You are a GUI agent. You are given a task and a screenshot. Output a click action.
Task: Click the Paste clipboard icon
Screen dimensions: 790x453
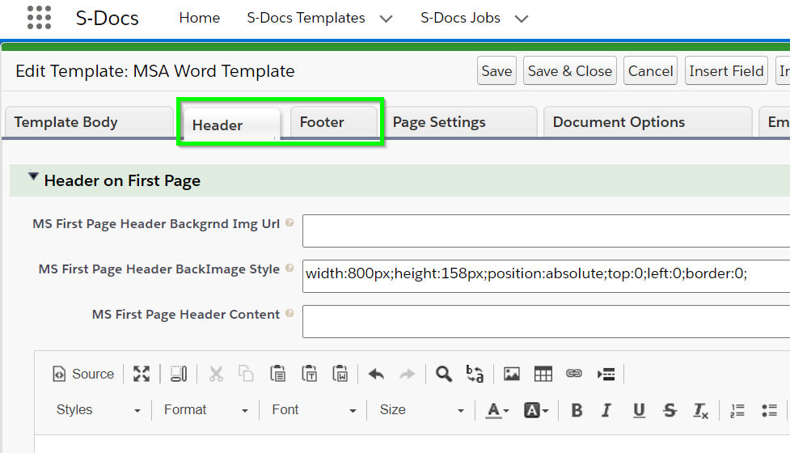tap(277, 374)
